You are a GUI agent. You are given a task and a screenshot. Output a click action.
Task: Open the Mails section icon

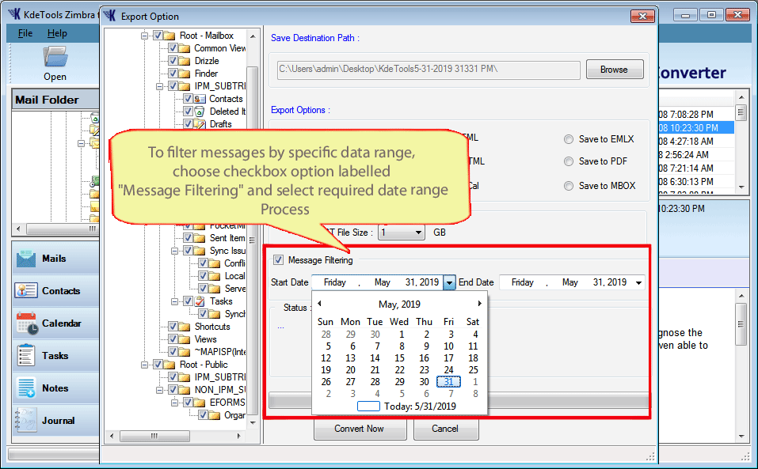[26, 259]
